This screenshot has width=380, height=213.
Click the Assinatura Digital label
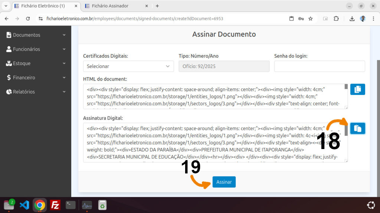tap(103, 118)
